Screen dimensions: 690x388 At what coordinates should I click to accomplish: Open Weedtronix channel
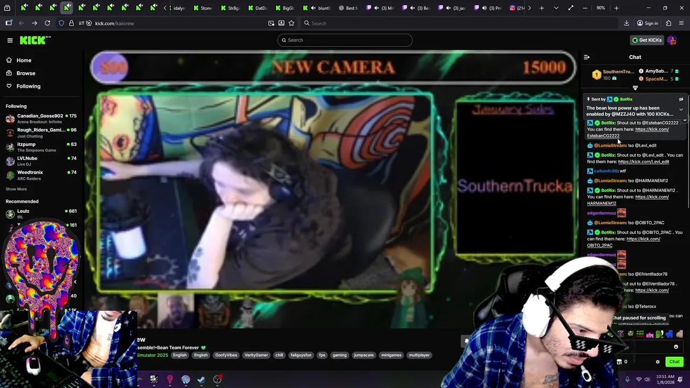[x=40, y=175]
